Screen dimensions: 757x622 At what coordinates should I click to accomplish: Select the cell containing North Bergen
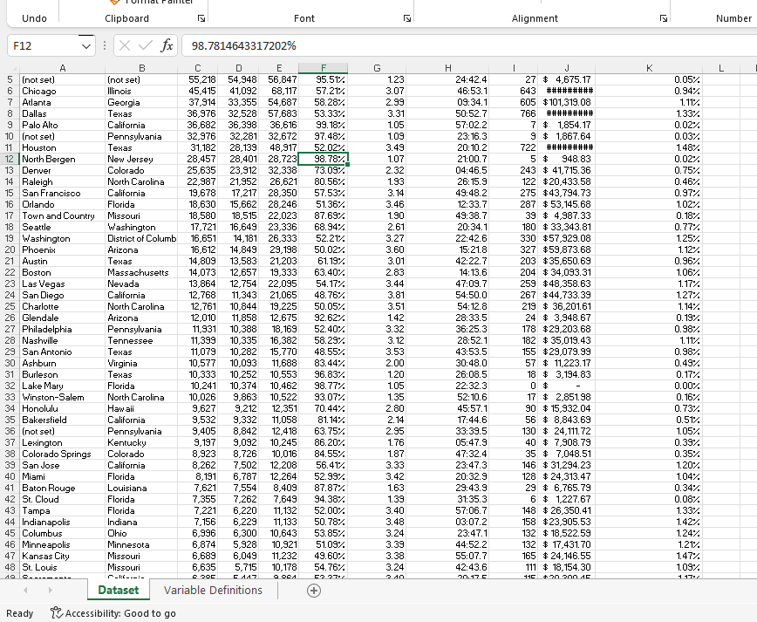point(62,160)
